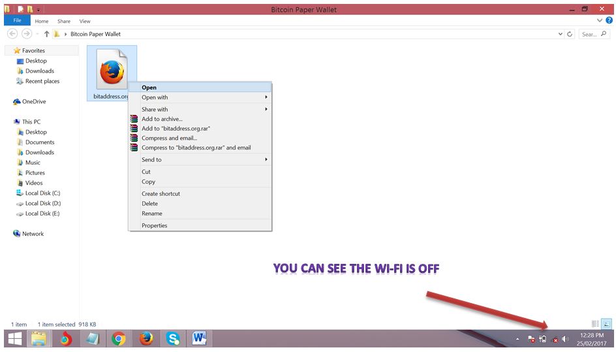
Task: Select Favorites in the navigation pane
Action: [x=33, y=50]
